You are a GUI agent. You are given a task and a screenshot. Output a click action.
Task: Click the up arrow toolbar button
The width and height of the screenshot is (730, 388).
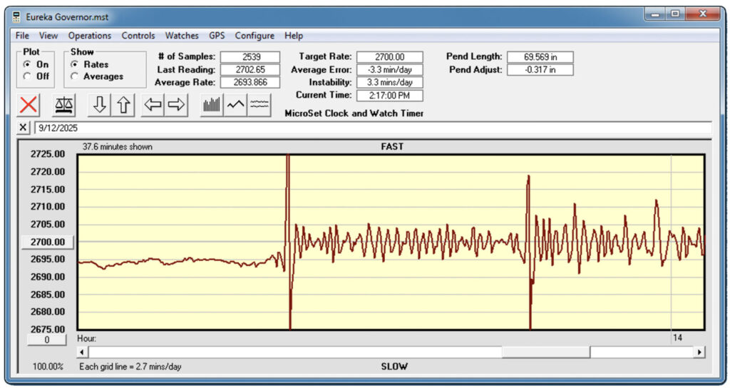click(x=123, y=105)
